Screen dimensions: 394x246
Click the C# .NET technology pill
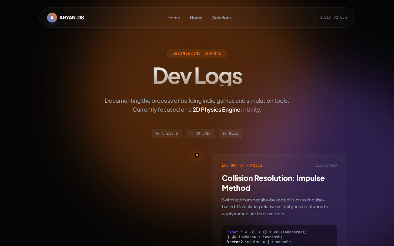(200, 133)
